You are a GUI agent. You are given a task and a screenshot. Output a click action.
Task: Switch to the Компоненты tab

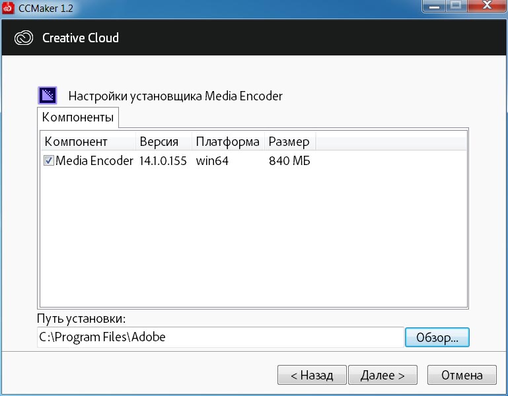[x=77, y=117]
